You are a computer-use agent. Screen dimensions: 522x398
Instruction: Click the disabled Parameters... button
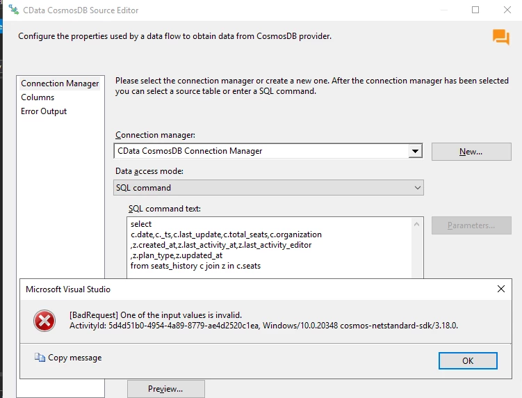coord(471,225)
